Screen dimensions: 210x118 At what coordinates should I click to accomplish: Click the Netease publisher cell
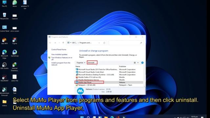tap(122, 82)
